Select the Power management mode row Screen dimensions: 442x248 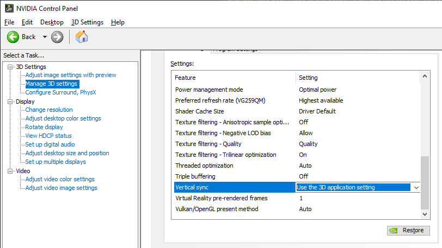[234, 90]
